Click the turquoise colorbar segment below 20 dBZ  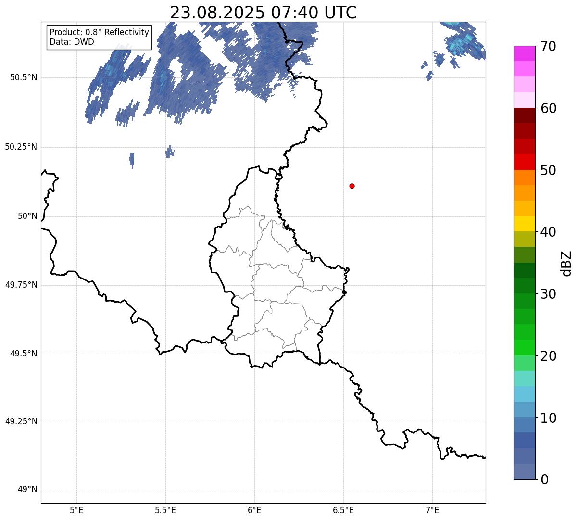pyautogui.click(x=525, y=379)
